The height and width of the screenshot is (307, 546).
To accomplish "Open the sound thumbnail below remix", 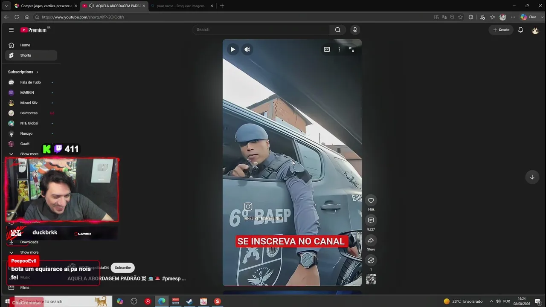I will pyautogui.click(x=371, y=279).
